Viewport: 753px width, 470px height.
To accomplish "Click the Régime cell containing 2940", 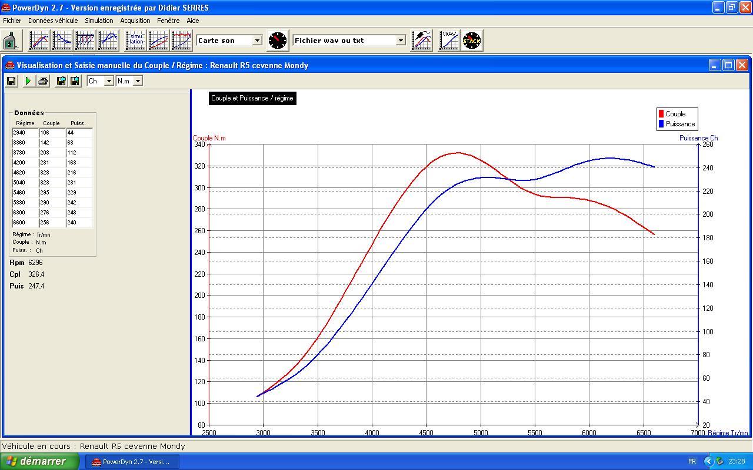I will coord(25,133).
